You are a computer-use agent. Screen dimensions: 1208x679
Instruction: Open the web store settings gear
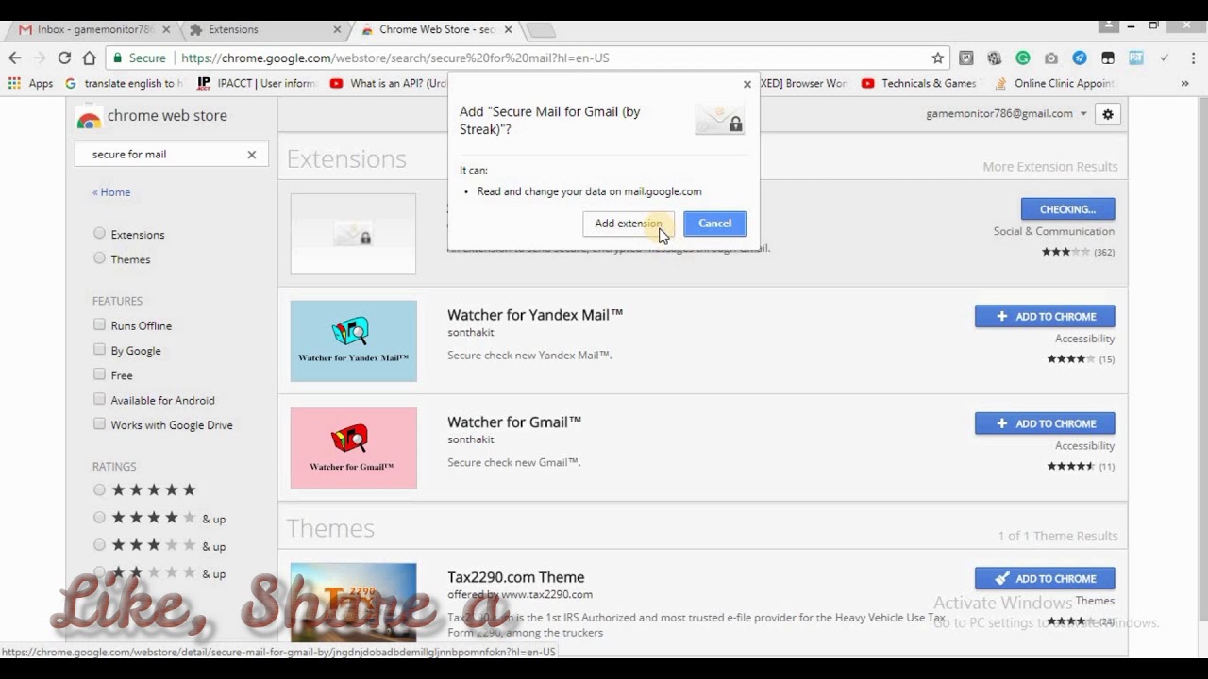click(x=1108, y=114)
